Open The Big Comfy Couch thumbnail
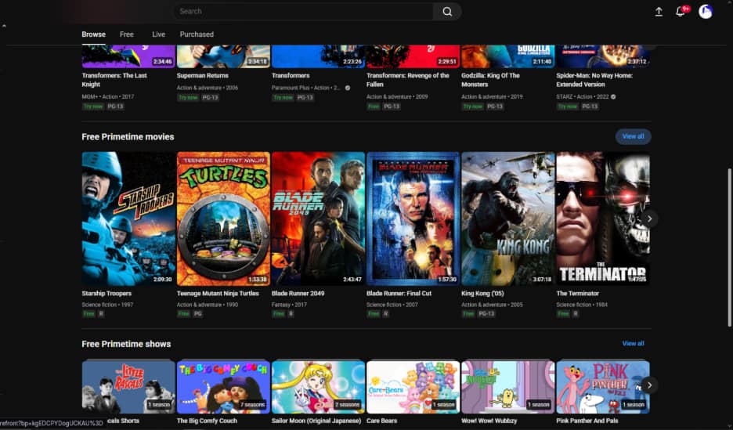This screenshot has width=733, height=430. point(223,387)
